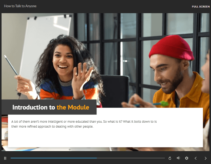Pause the lesson playback
The height and width of the screenshot is (164, 211).
[5, 158]
